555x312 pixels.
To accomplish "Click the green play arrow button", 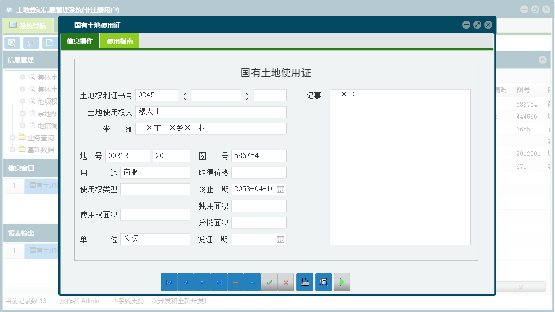I will [x=342, y=282].
